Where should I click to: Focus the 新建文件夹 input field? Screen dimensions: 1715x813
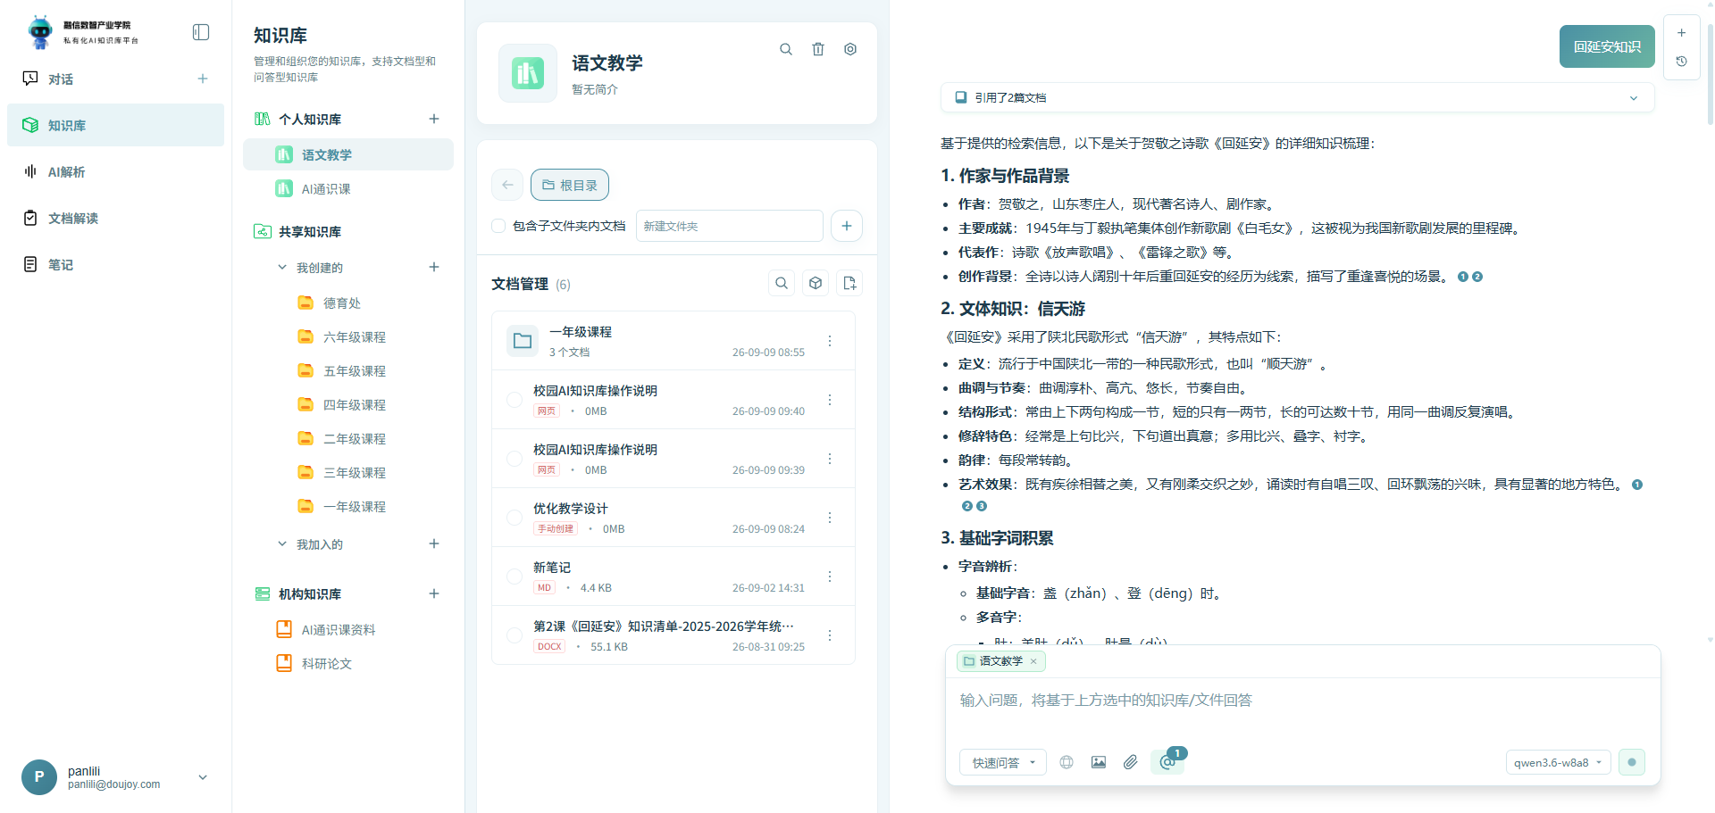pos(730,226)
